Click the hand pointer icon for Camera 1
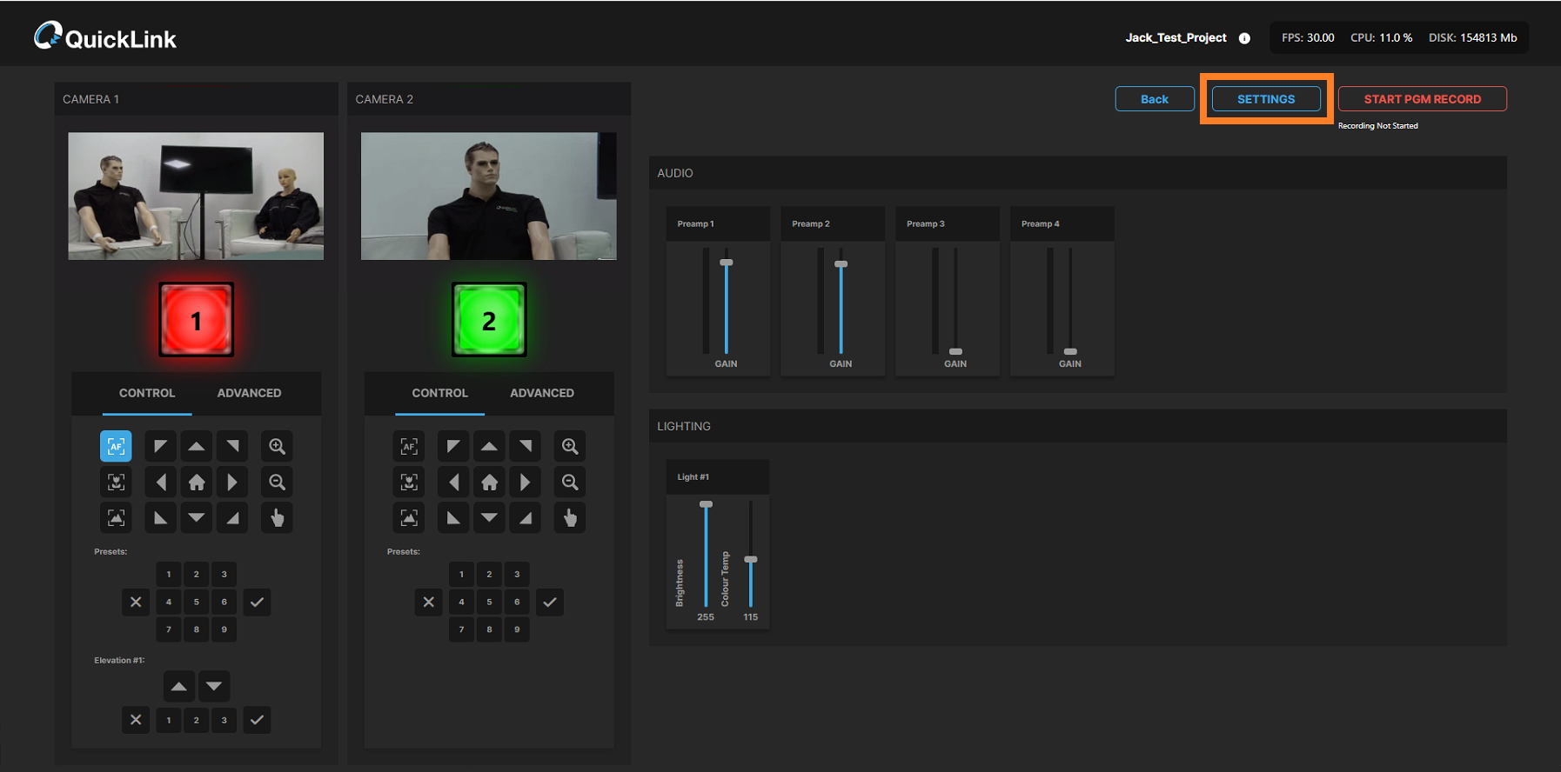1561x772 pixels. 277,518
